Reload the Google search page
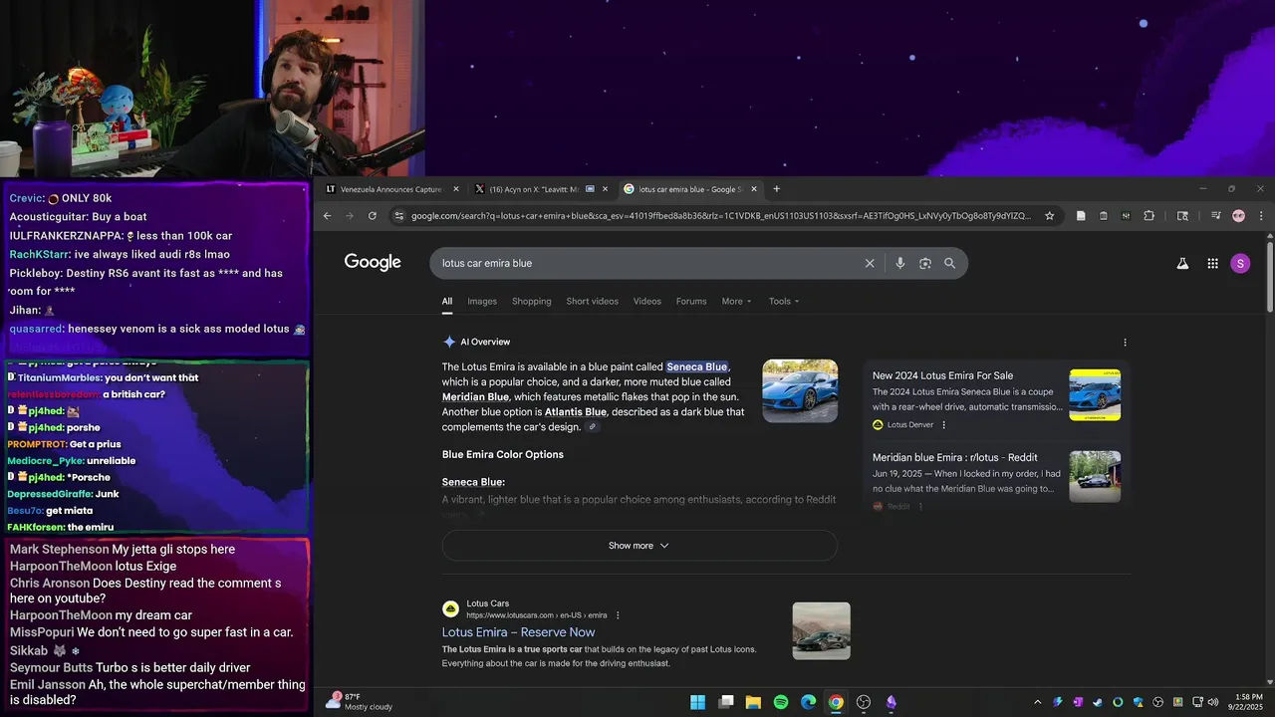The width and height of the screenshot is (1275, 717). (373, 216)
